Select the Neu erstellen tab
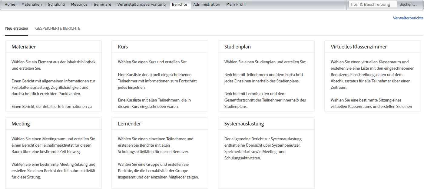This screenshot has height=190, width=424. 17,28
